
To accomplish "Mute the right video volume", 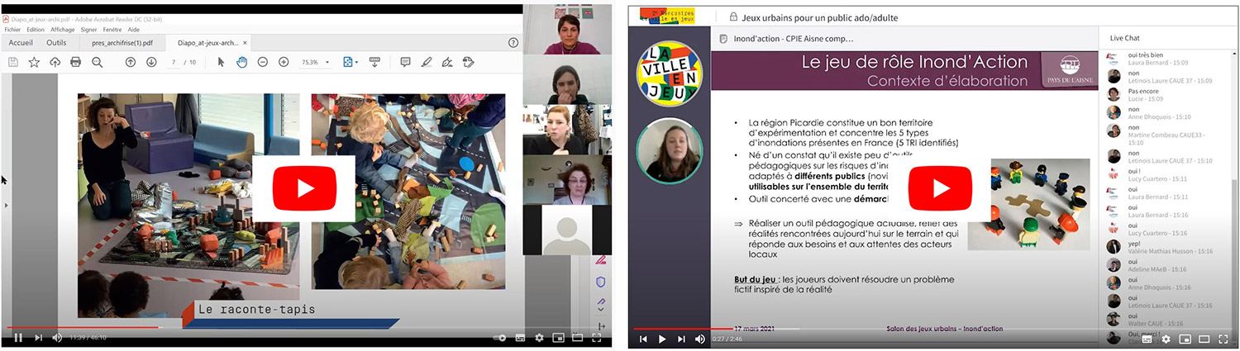I will tap(700, 339).
